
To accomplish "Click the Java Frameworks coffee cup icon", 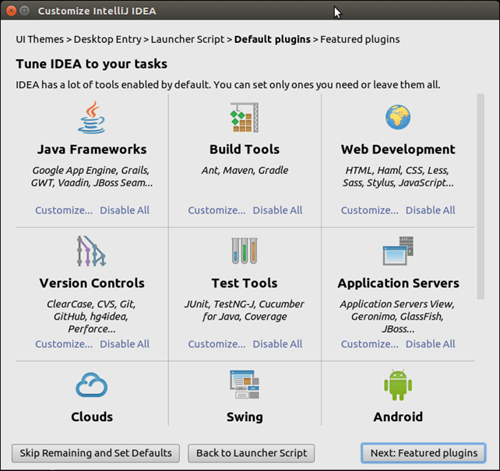I will click(92, 117).
